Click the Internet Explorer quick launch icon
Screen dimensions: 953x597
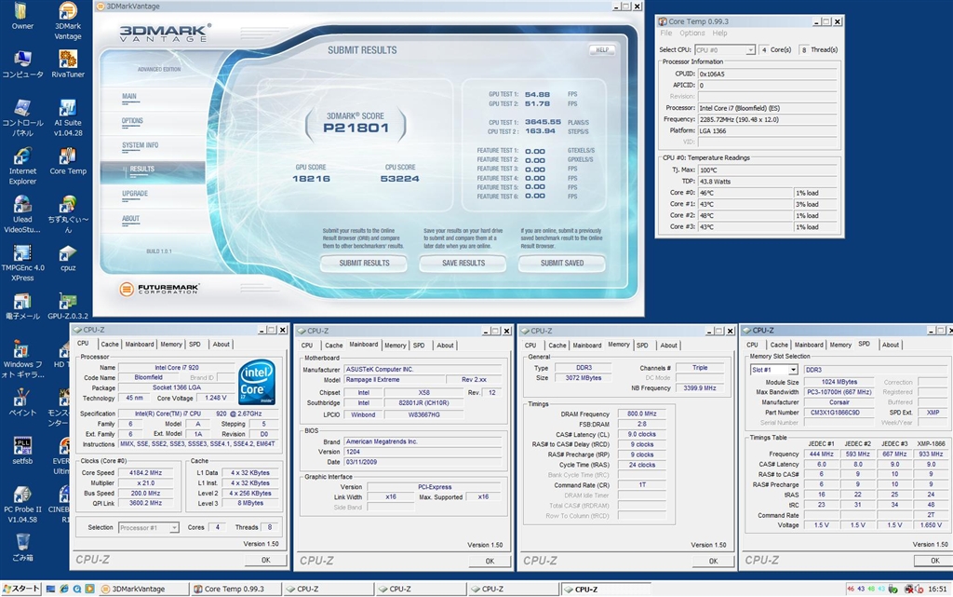(64, 590)
